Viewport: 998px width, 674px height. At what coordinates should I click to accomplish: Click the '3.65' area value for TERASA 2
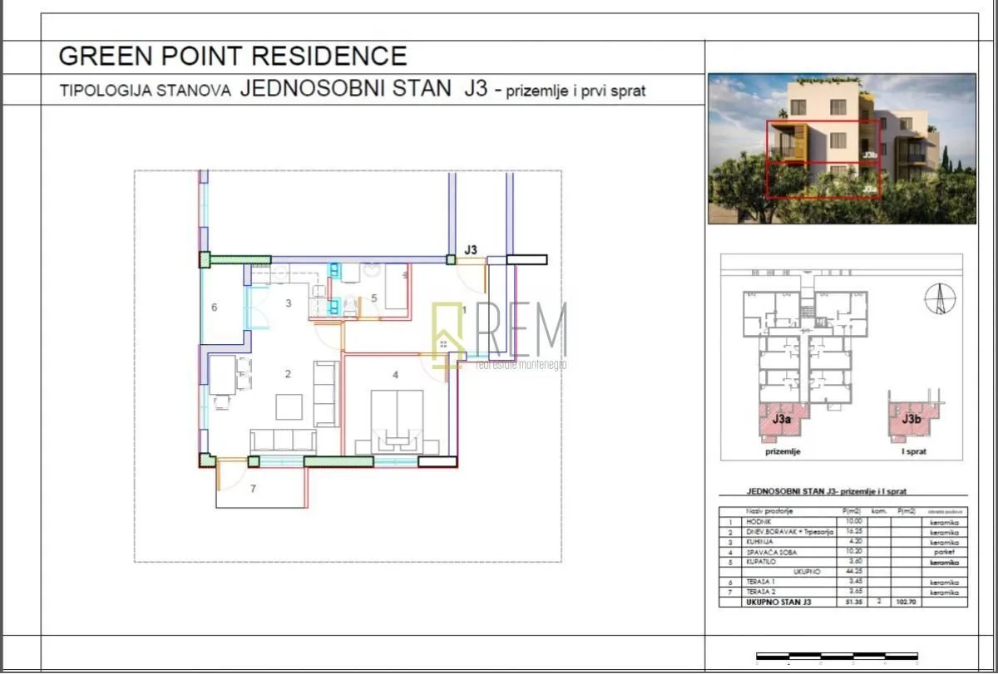[x=857, y=591]
